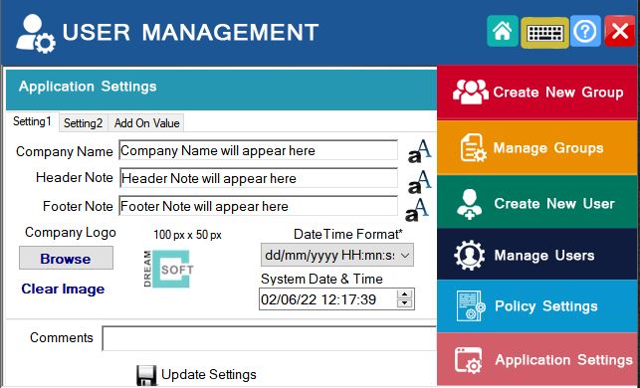Close User Management with red X
Viewport: 640px width, 388px height.
tap(620, 32)
